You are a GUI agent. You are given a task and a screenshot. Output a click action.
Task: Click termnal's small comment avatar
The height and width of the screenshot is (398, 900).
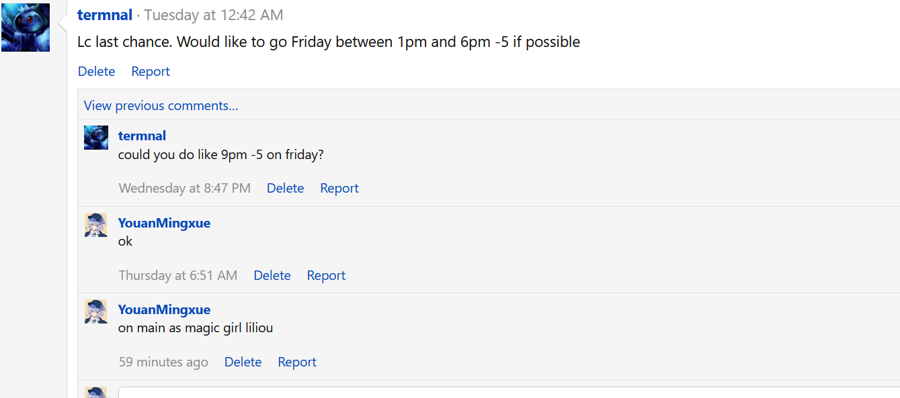pyautogui.click(x=96, y=138)
